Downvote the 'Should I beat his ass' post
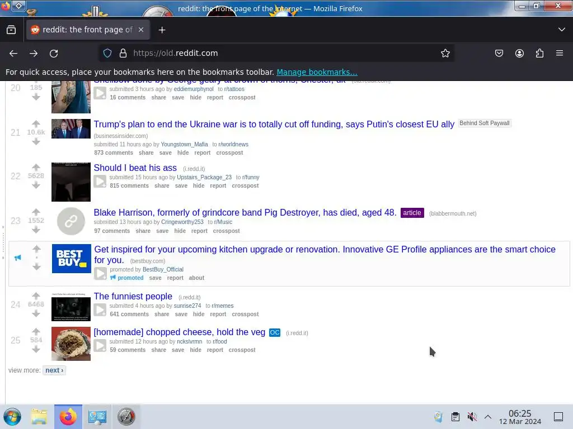The width and height of the screenshot is (573, 429). tap(36, 185)
